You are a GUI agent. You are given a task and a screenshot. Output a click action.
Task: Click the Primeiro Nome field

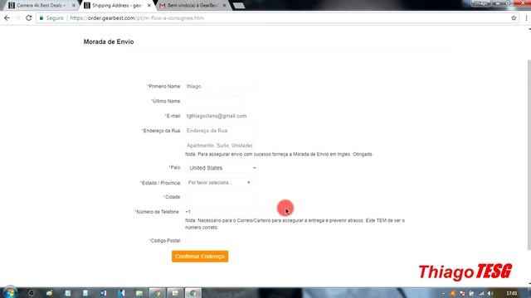point(219,86)
